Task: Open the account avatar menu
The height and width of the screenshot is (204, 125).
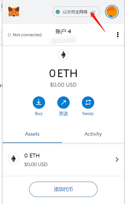Action: point(112,12)
